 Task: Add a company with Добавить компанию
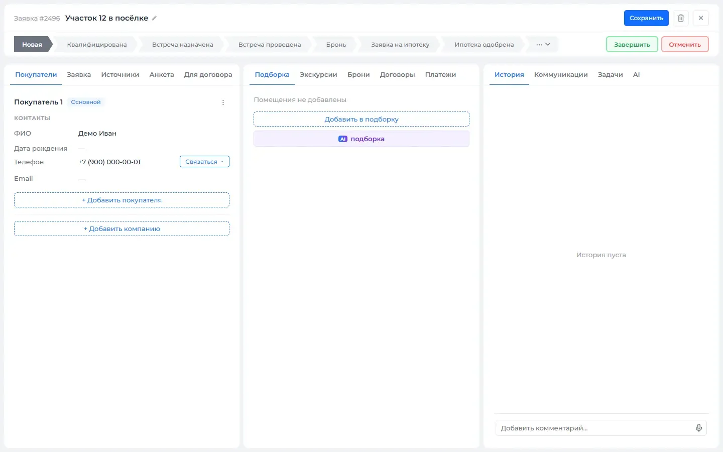[122, 229]
